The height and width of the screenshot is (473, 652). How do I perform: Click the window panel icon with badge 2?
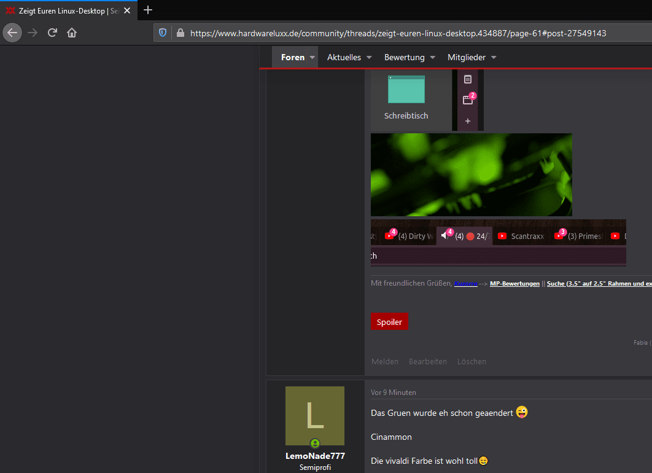pos(468,100)
